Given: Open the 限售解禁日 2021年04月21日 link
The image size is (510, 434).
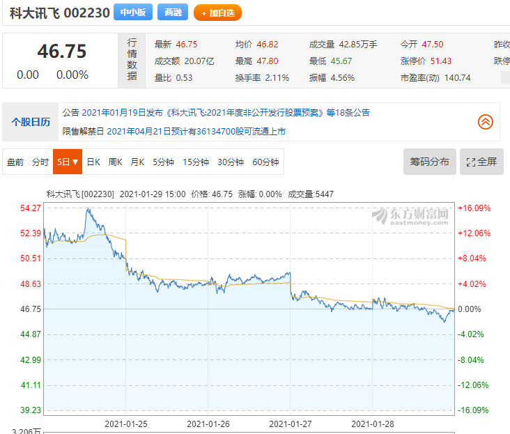Looking at the screenshot, I should click(x=196, y=132).
